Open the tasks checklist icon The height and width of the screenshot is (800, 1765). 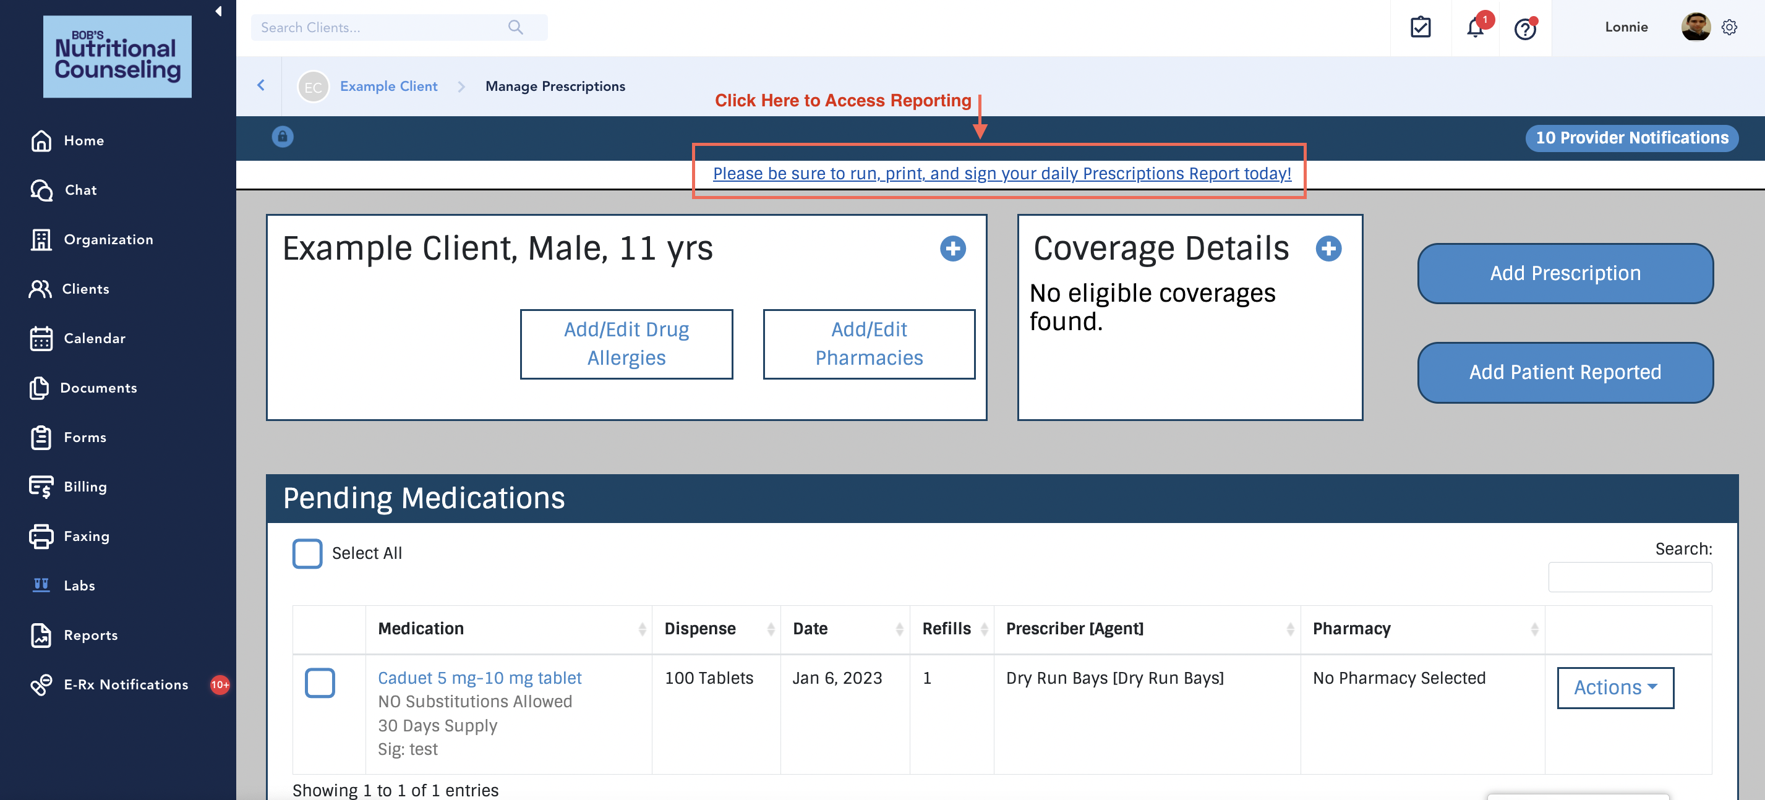pyautogui.click(x=1421, y=27)
